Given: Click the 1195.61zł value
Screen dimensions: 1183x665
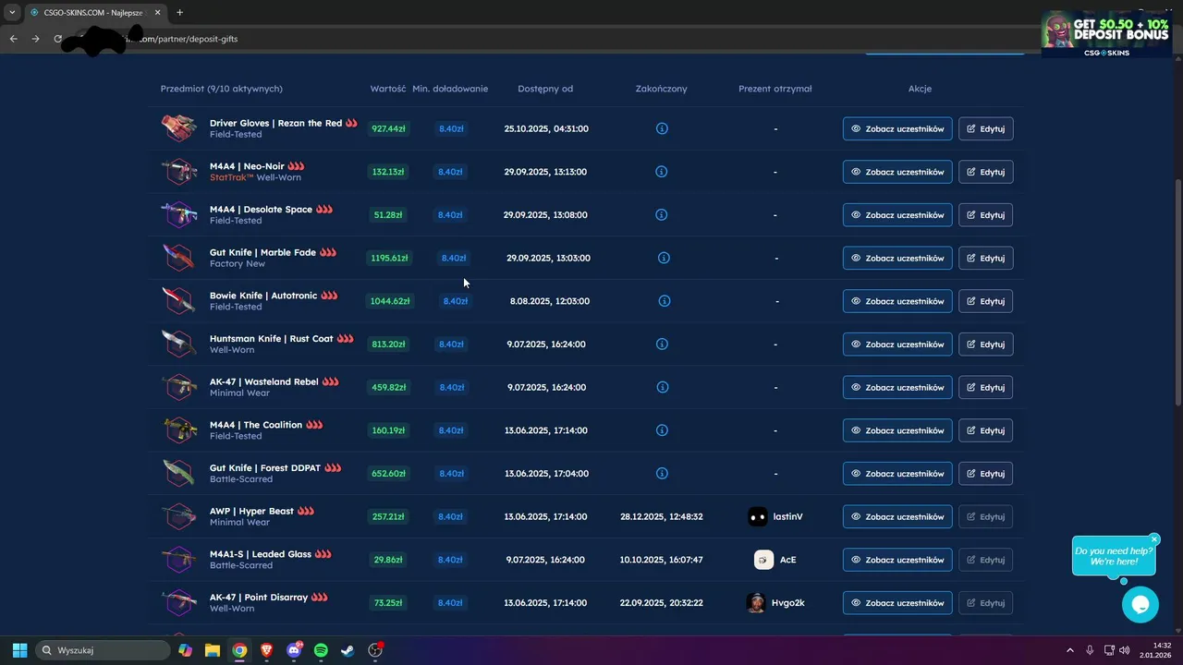Looking at the screenshot, I should [389, 258].
